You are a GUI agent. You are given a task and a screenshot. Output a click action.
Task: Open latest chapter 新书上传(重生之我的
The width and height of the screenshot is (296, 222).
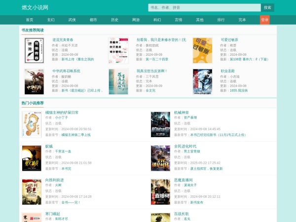coord(77,59)
